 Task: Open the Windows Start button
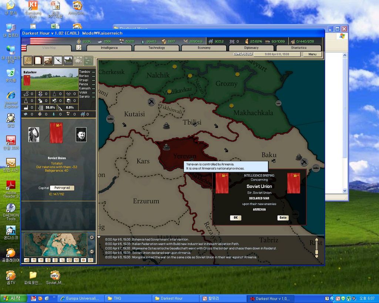14,299
